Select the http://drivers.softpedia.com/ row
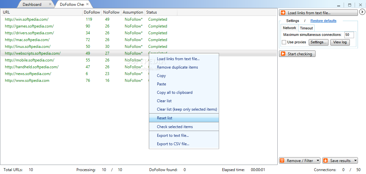This screenshot has height=174, width=366. pyautogui.click(x=139, y=33)
